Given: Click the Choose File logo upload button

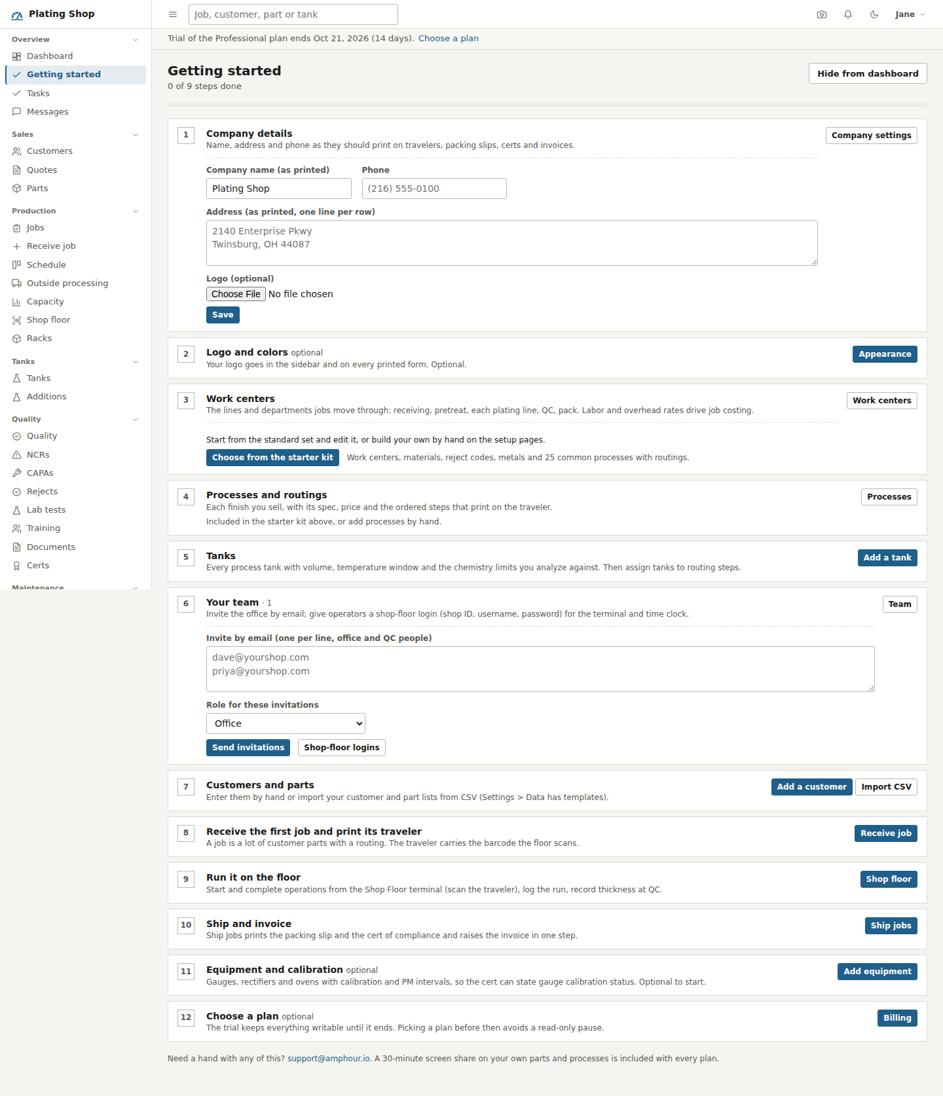Looking at the screenshot, I should click(236, 294).
